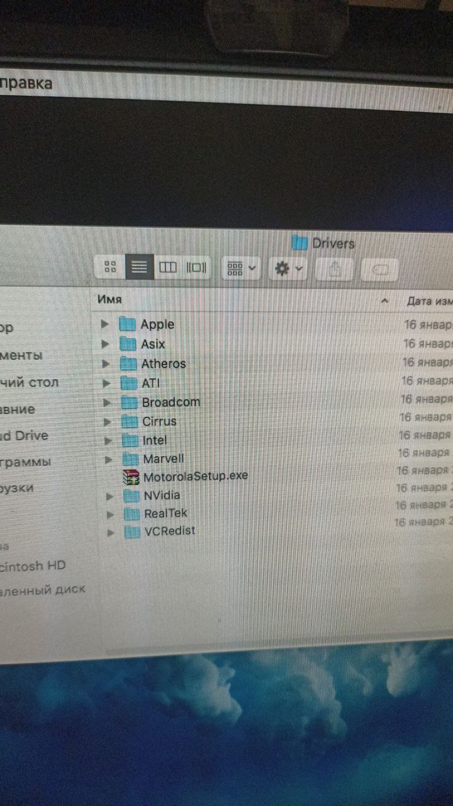
Task: Open the remote disc (ленный диск) sidebar item
Action: 43,590
